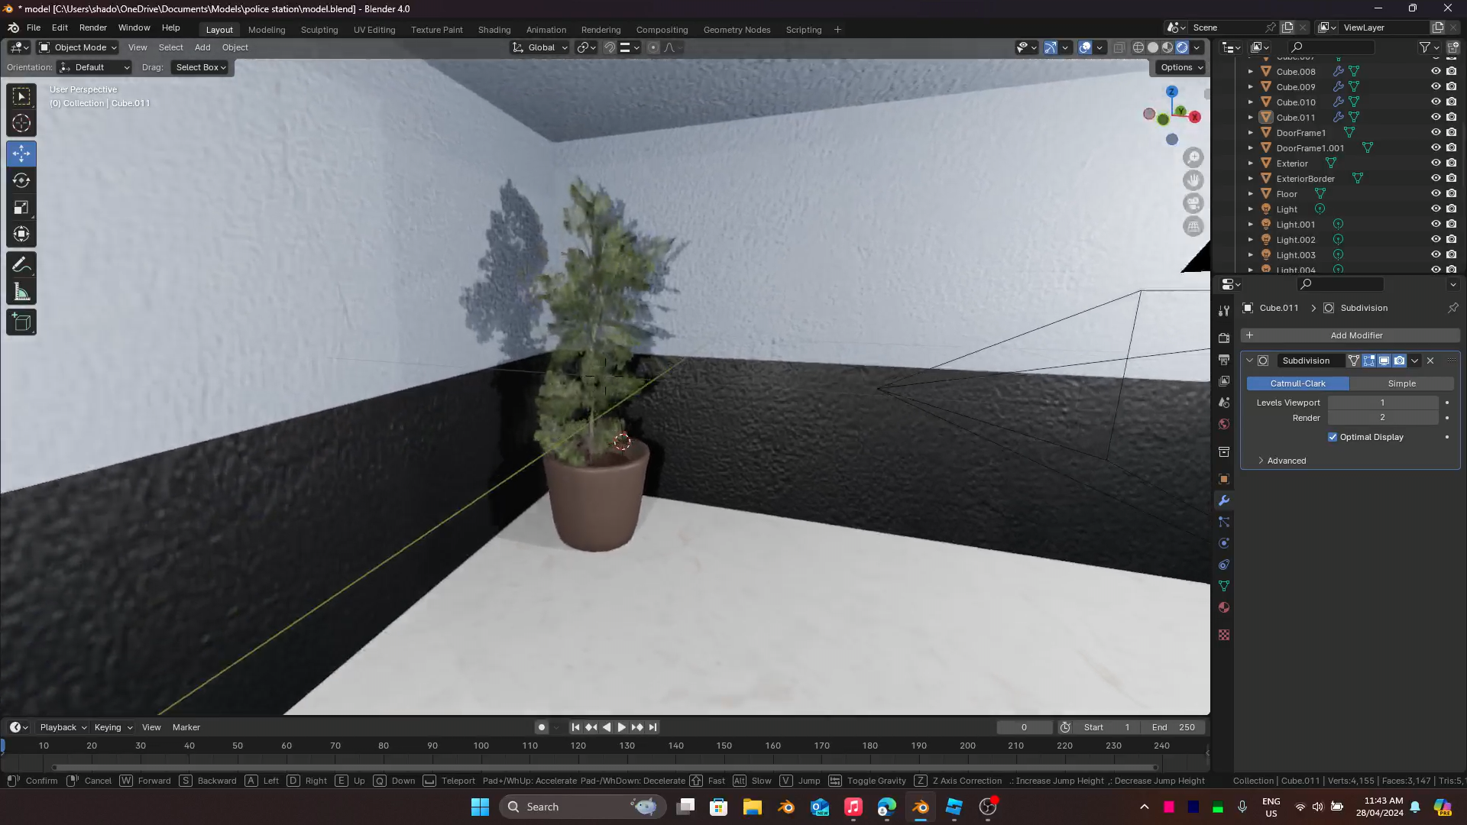The image size is (1467, 825).
Task: Activate the Annotate pencil tool
Action: (x=21, y=265)
